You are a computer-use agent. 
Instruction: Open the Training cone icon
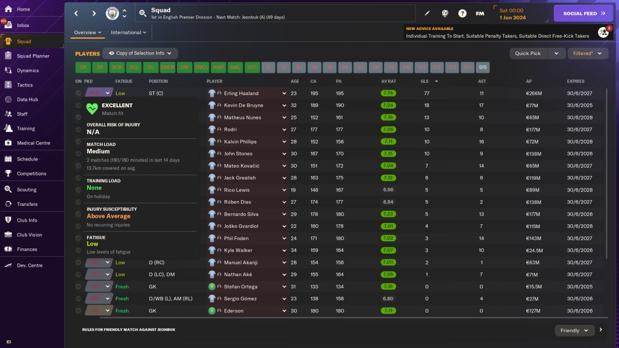8,129
